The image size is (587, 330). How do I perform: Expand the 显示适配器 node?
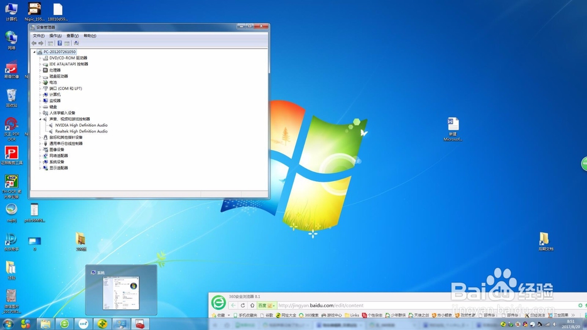click(x=40, y=168)
